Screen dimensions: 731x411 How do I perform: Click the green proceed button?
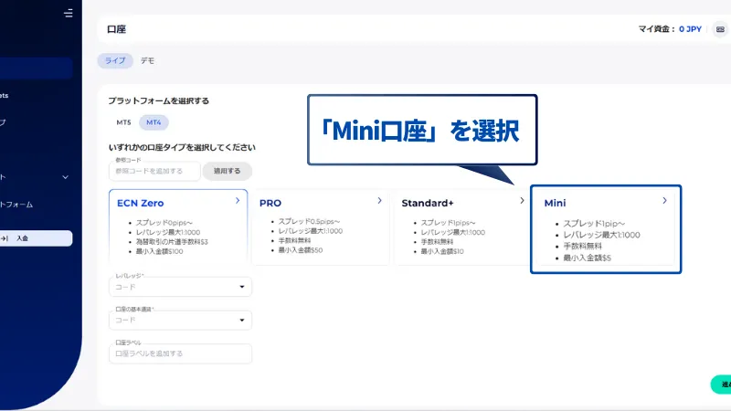tap(721, 385)
